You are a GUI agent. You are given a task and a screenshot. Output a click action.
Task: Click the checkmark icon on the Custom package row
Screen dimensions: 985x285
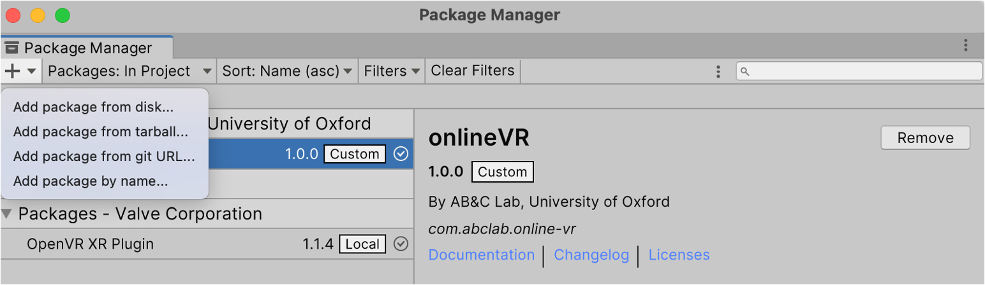pos(401,153)
